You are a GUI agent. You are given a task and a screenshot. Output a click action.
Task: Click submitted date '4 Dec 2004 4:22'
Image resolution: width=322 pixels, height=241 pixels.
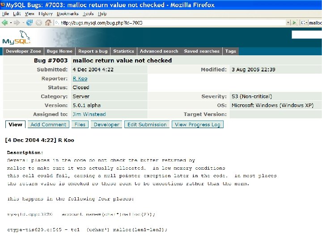point(93,70)
